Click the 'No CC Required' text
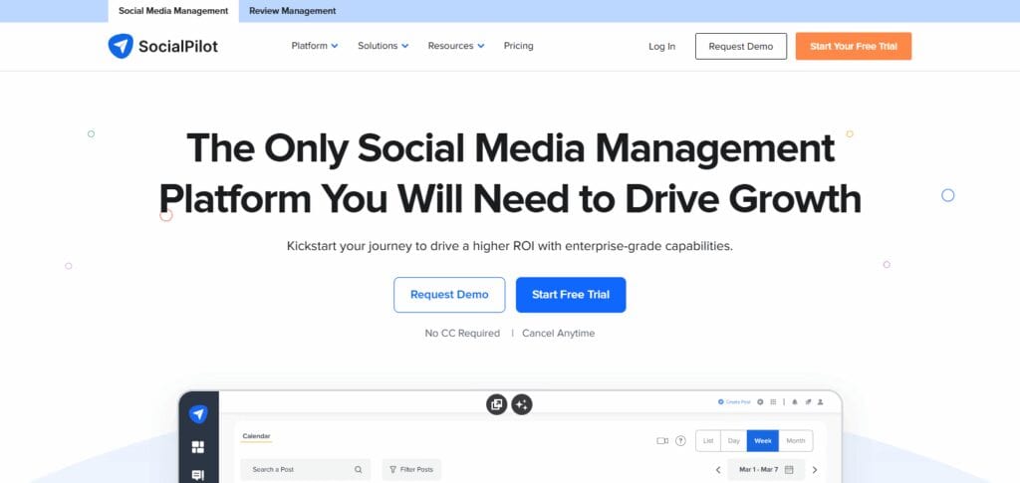This screenshot has height=483, width=1020. point(462,334)
